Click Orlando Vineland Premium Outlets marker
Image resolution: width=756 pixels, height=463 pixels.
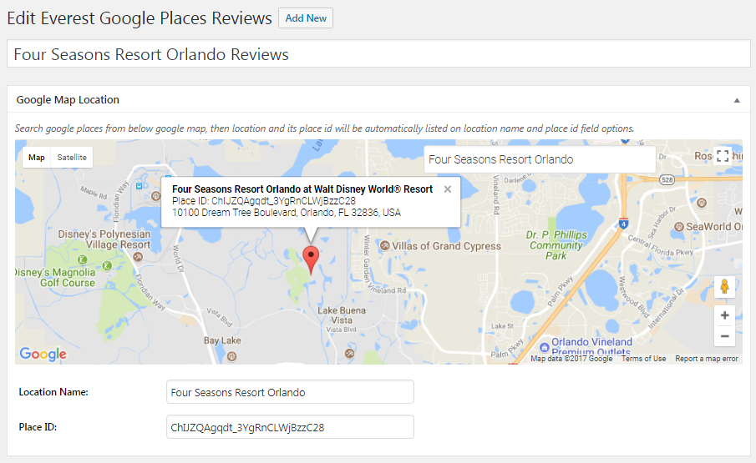545,347
